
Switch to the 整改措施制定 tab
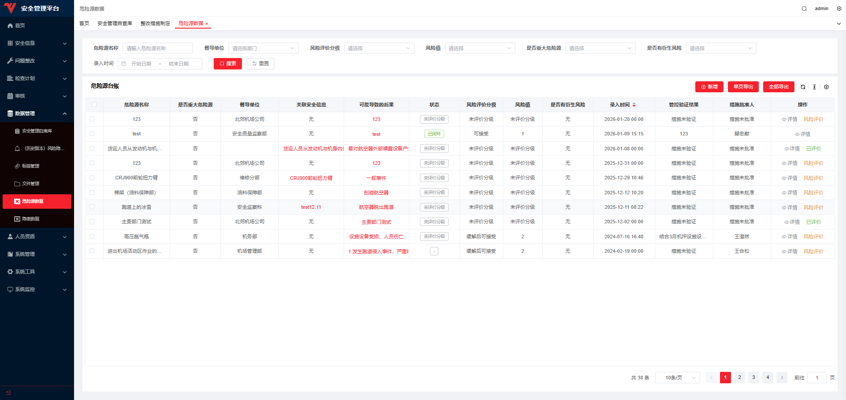pyautogui.click(x=155, y=23)
